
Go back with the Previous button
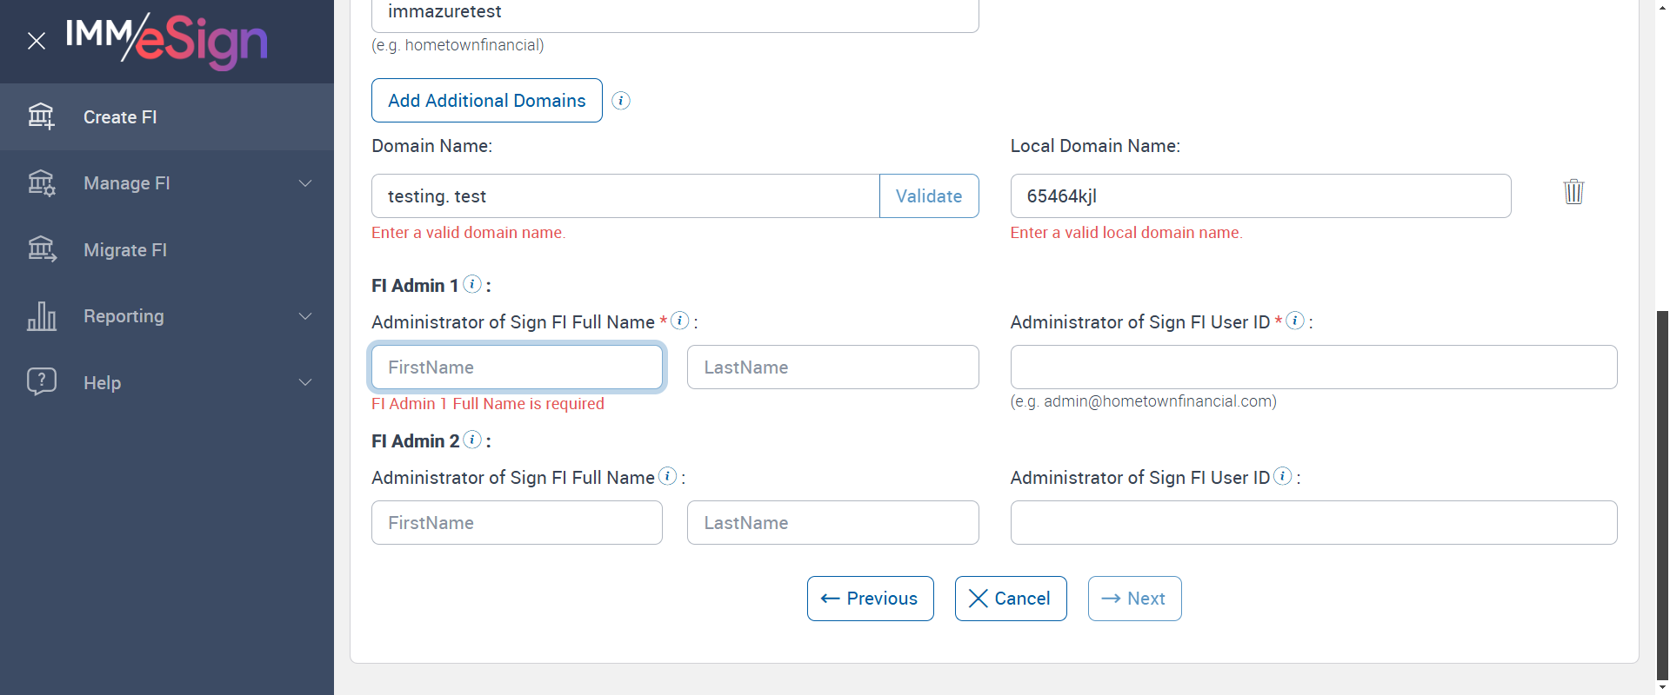tap(870, 599)
